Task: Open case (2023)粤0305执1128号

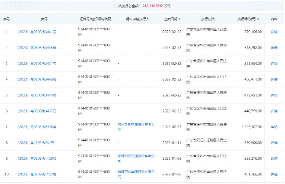Action: tap(36, 159)
